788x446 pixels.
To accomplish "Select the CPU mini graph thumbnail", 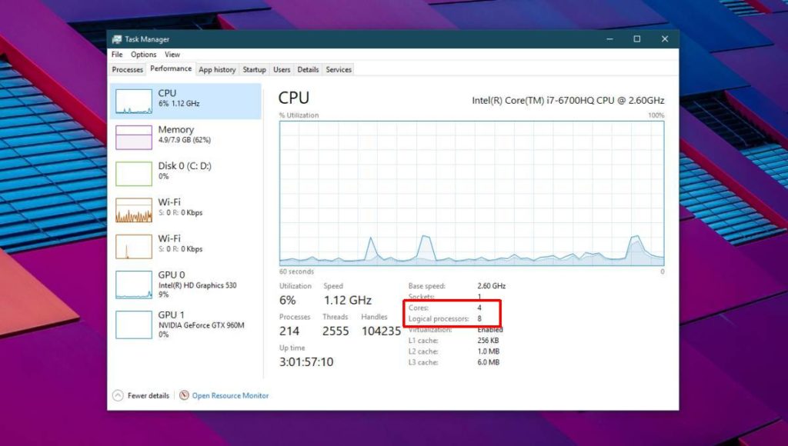I will click(134, 102).
